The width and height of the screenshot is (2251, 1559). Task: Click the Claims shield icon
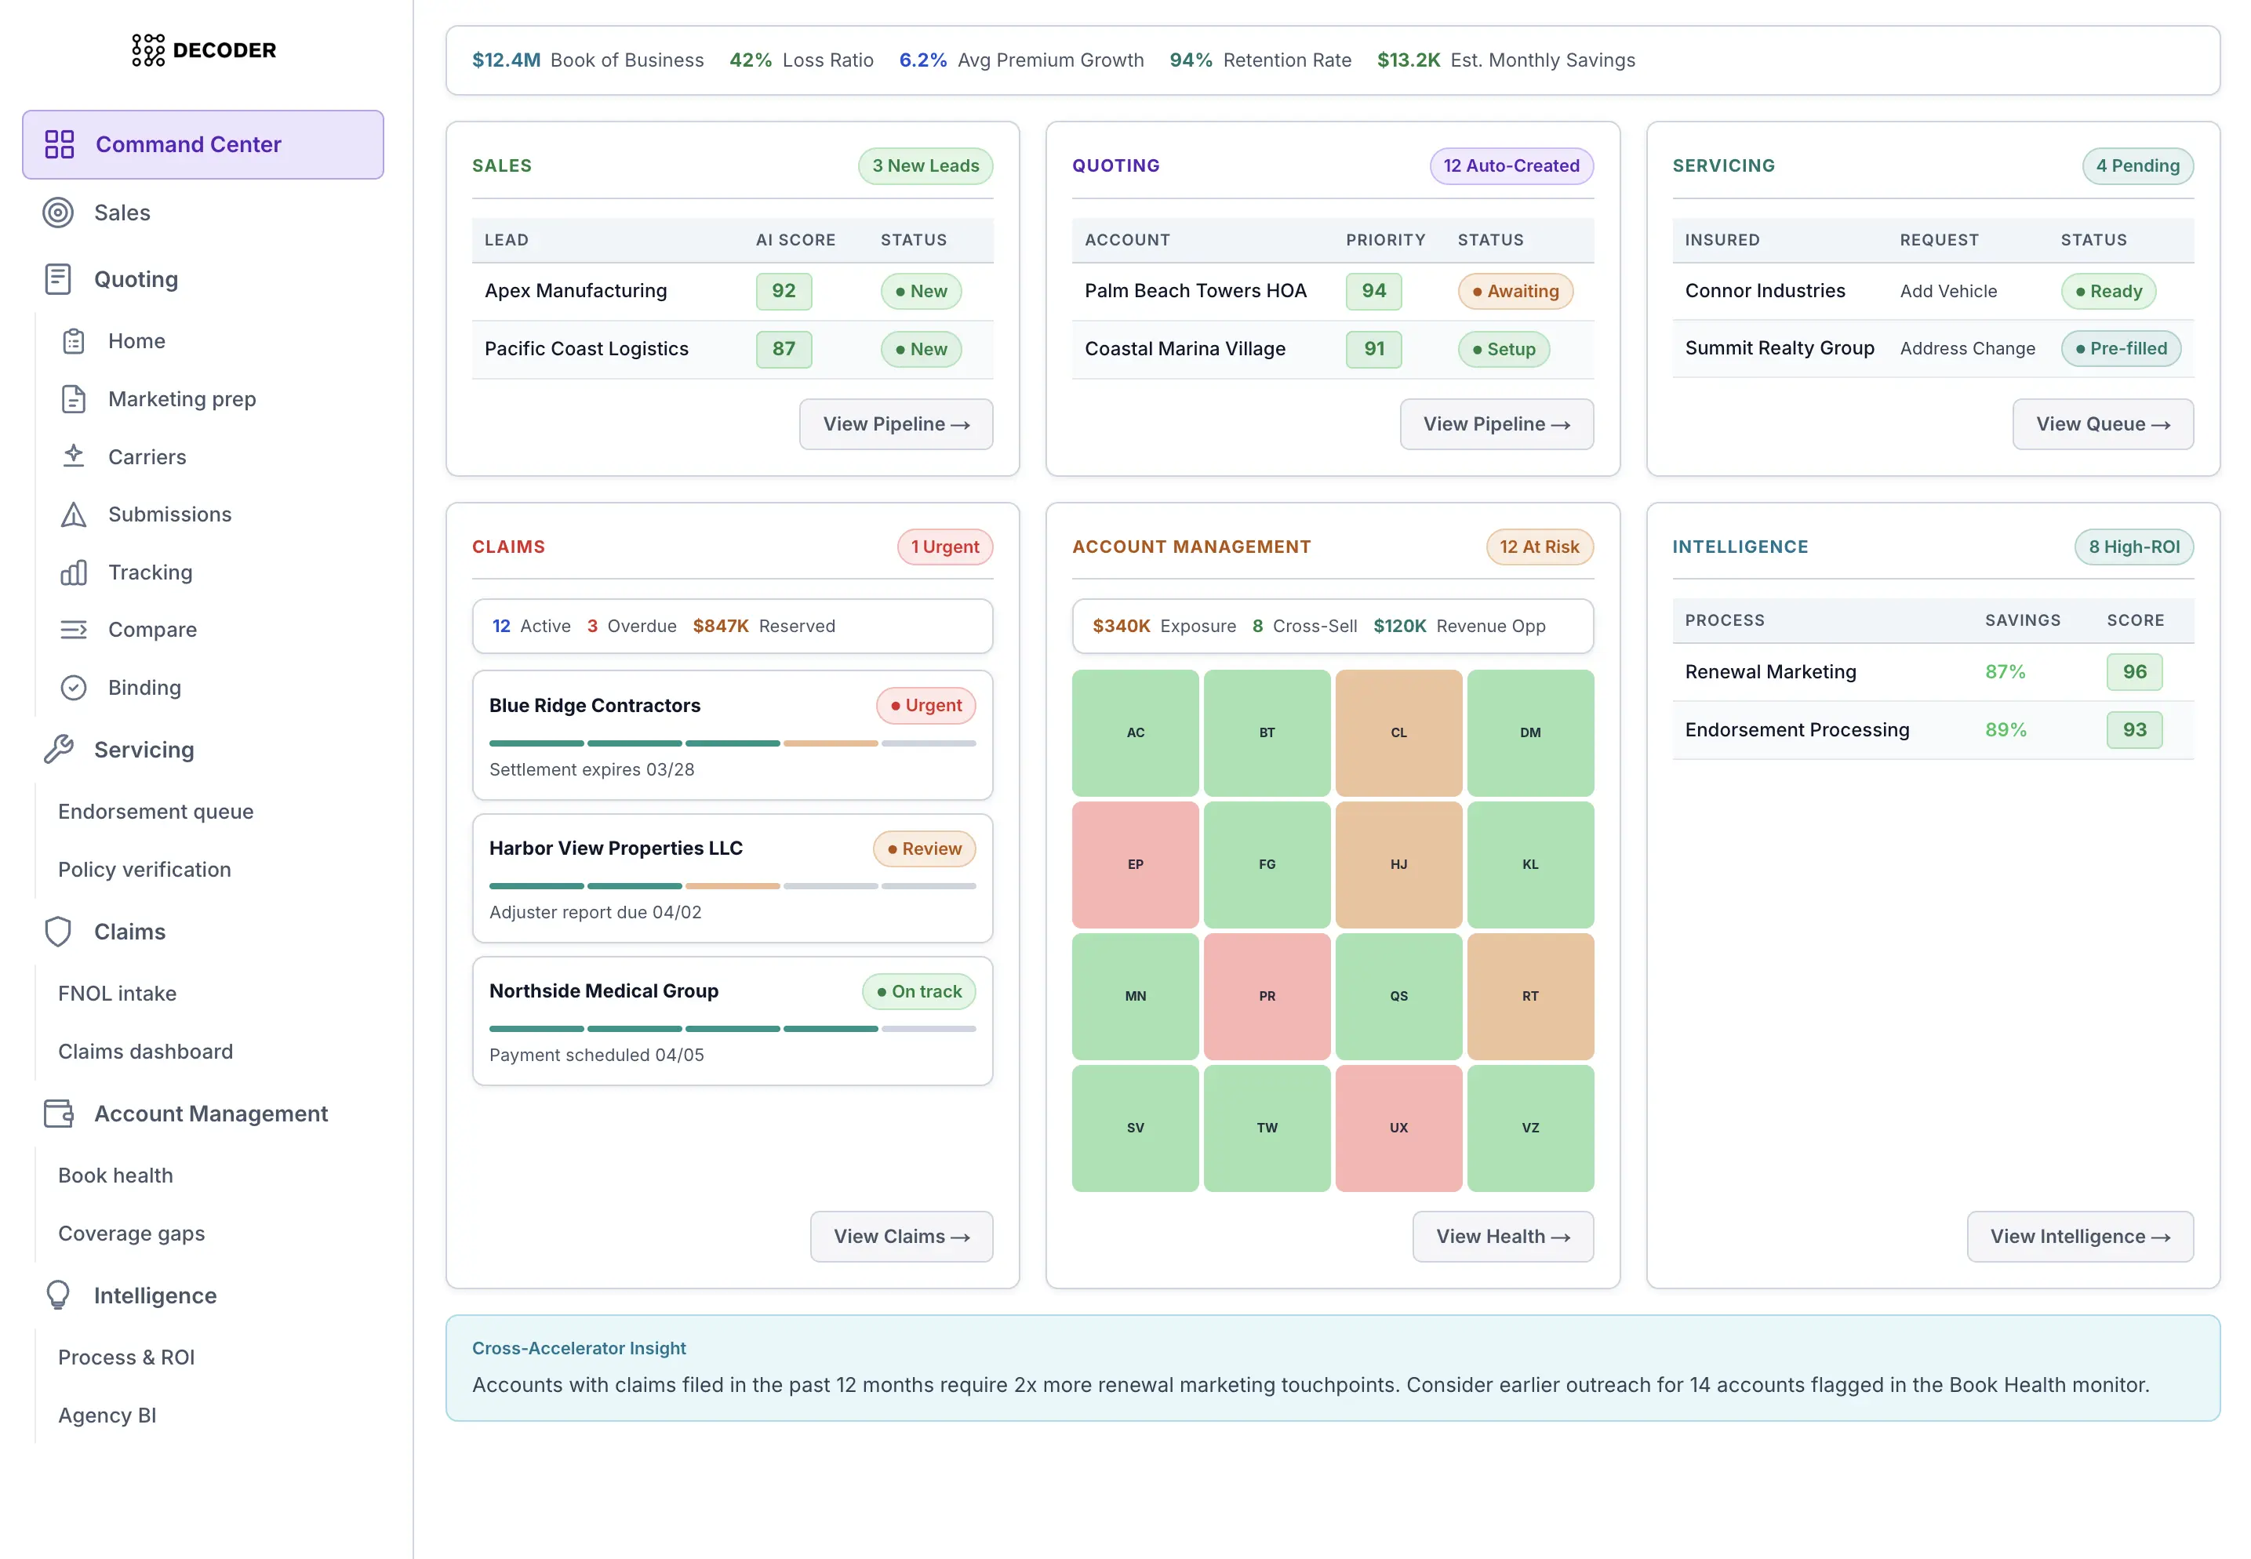click(59, 931)
